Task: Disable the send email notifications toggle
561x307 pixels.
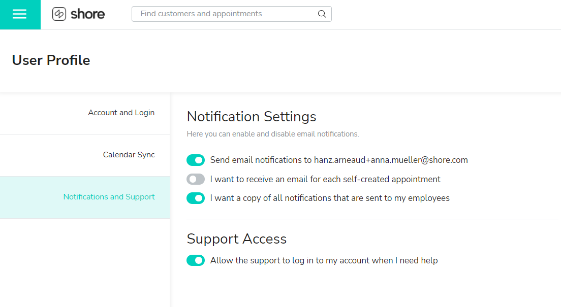Action: [x=196, y=160]
